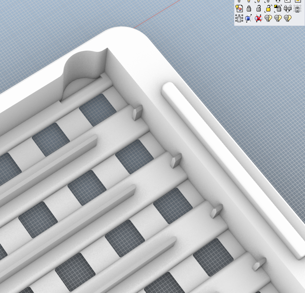Click the first gray-yellow double lightbulb icon
The height and width of the screenshot is (293, 305).
pyautogui.click(x=268, y=18)
